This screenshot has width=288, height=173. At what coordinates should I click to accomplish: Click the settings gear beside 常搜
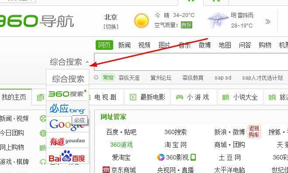(96, 77)
